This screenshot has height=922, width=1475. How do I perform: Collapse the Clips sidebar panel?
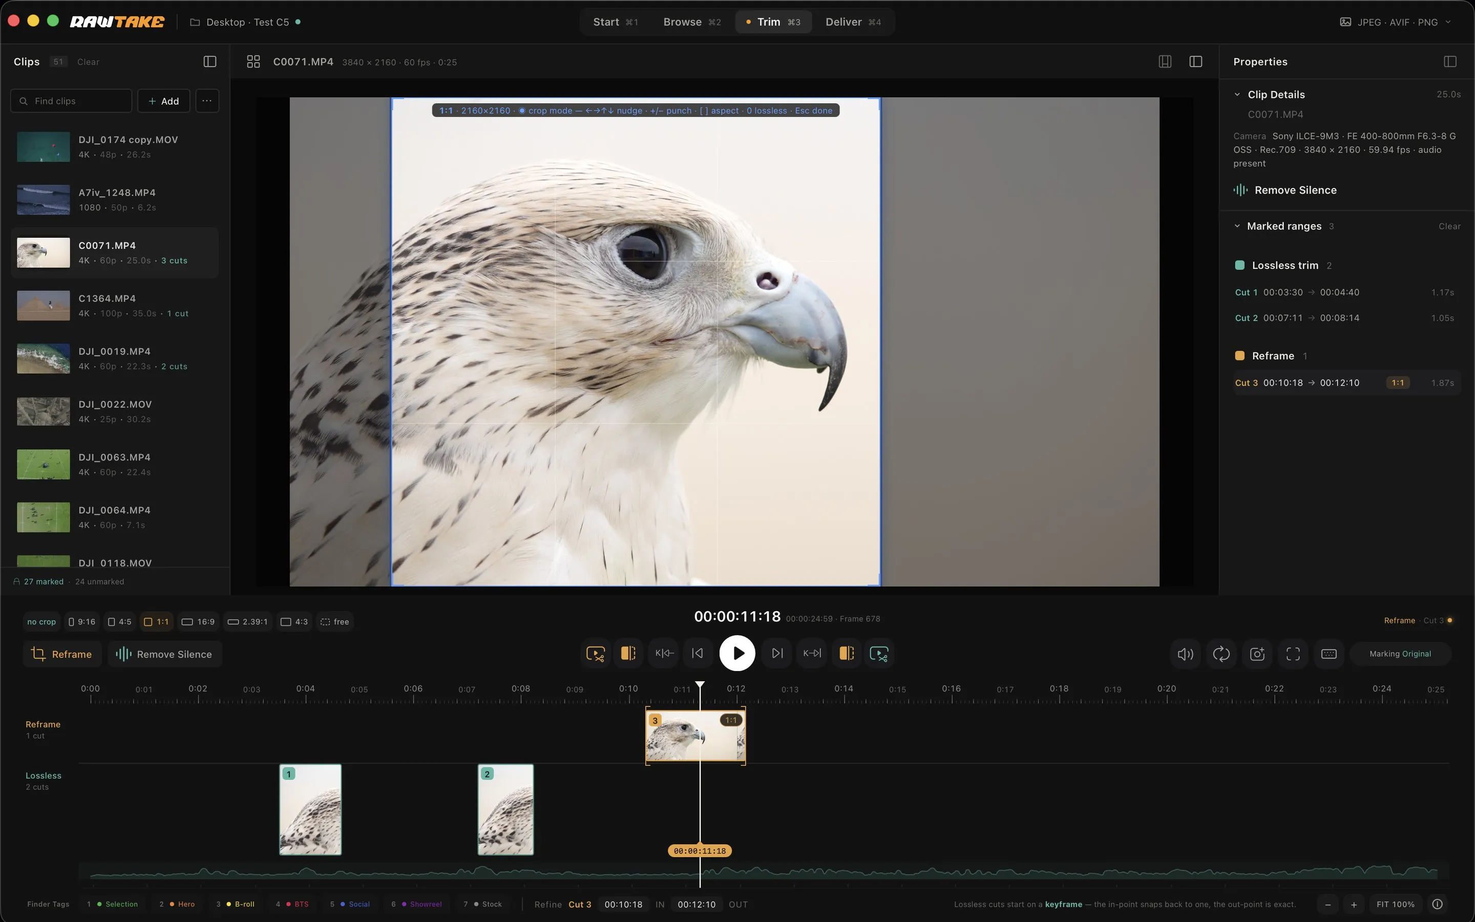click(x=209, y=61)
